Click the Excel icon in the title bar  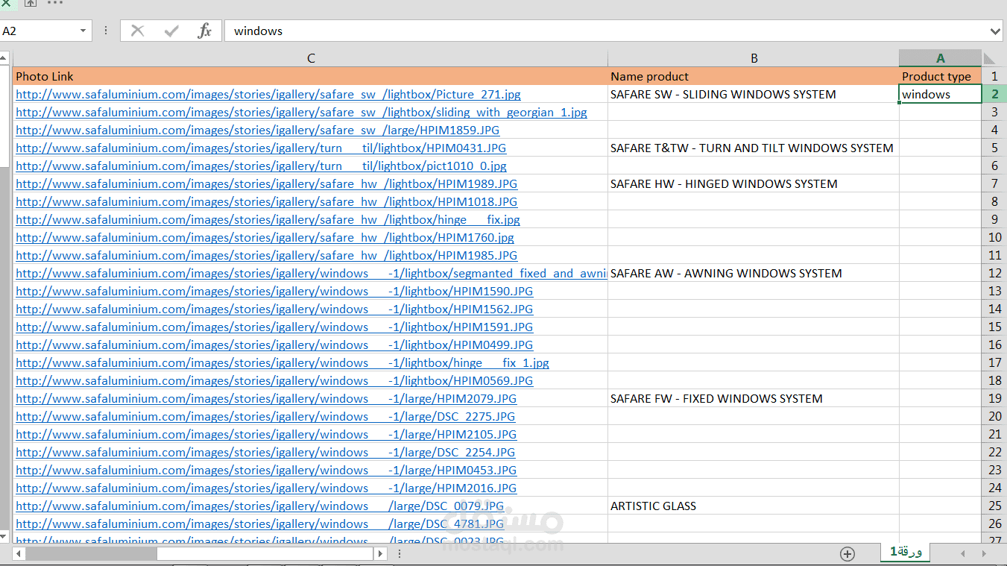pos(7,4)
